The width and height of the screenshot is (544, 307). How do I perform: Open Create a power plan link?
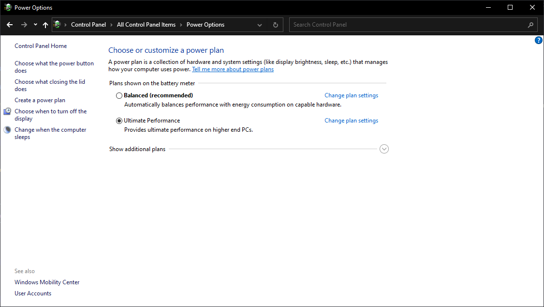(x=40, y=100)
